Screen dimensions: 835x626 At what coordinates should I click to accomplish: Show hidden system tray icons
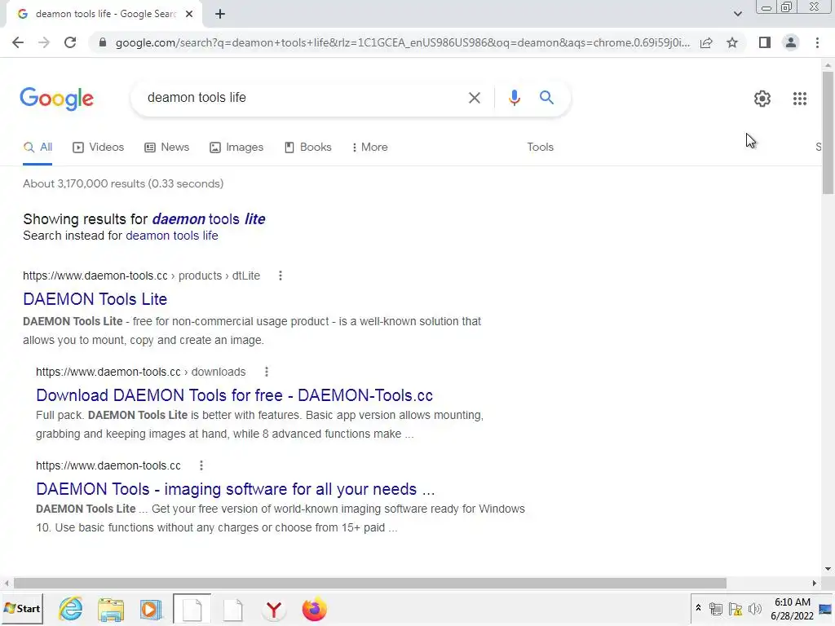(x=698, y=608)
